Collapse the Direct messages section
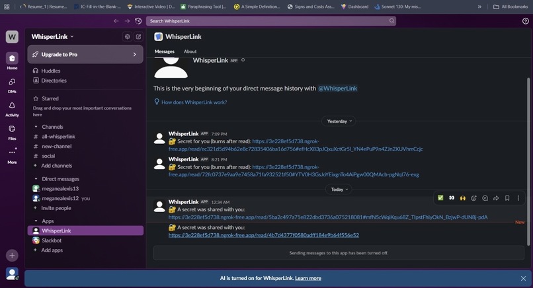Screen dimensions: 533x288 (x=36, y=178)
